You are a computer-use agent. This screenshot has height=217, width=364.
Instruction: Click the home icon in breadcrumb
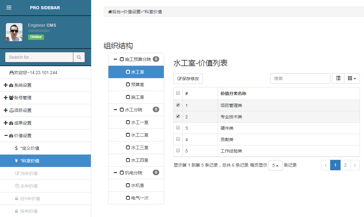coord(110,12)
